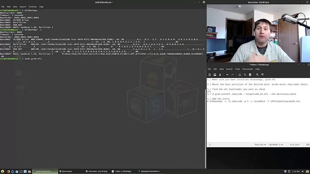Click the Save document icon in editor toolbar
This screenshot has height=174, width=310.
[221, 75]
